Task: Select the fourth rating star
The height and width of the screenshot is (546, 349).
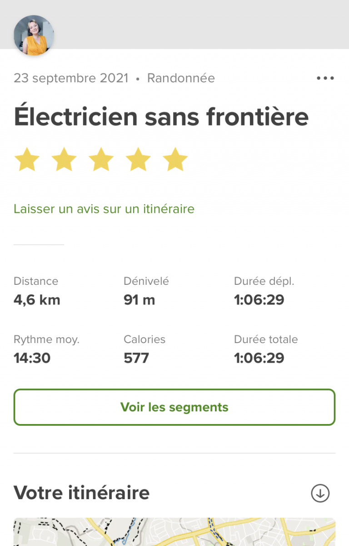Action: pos(138,159)
